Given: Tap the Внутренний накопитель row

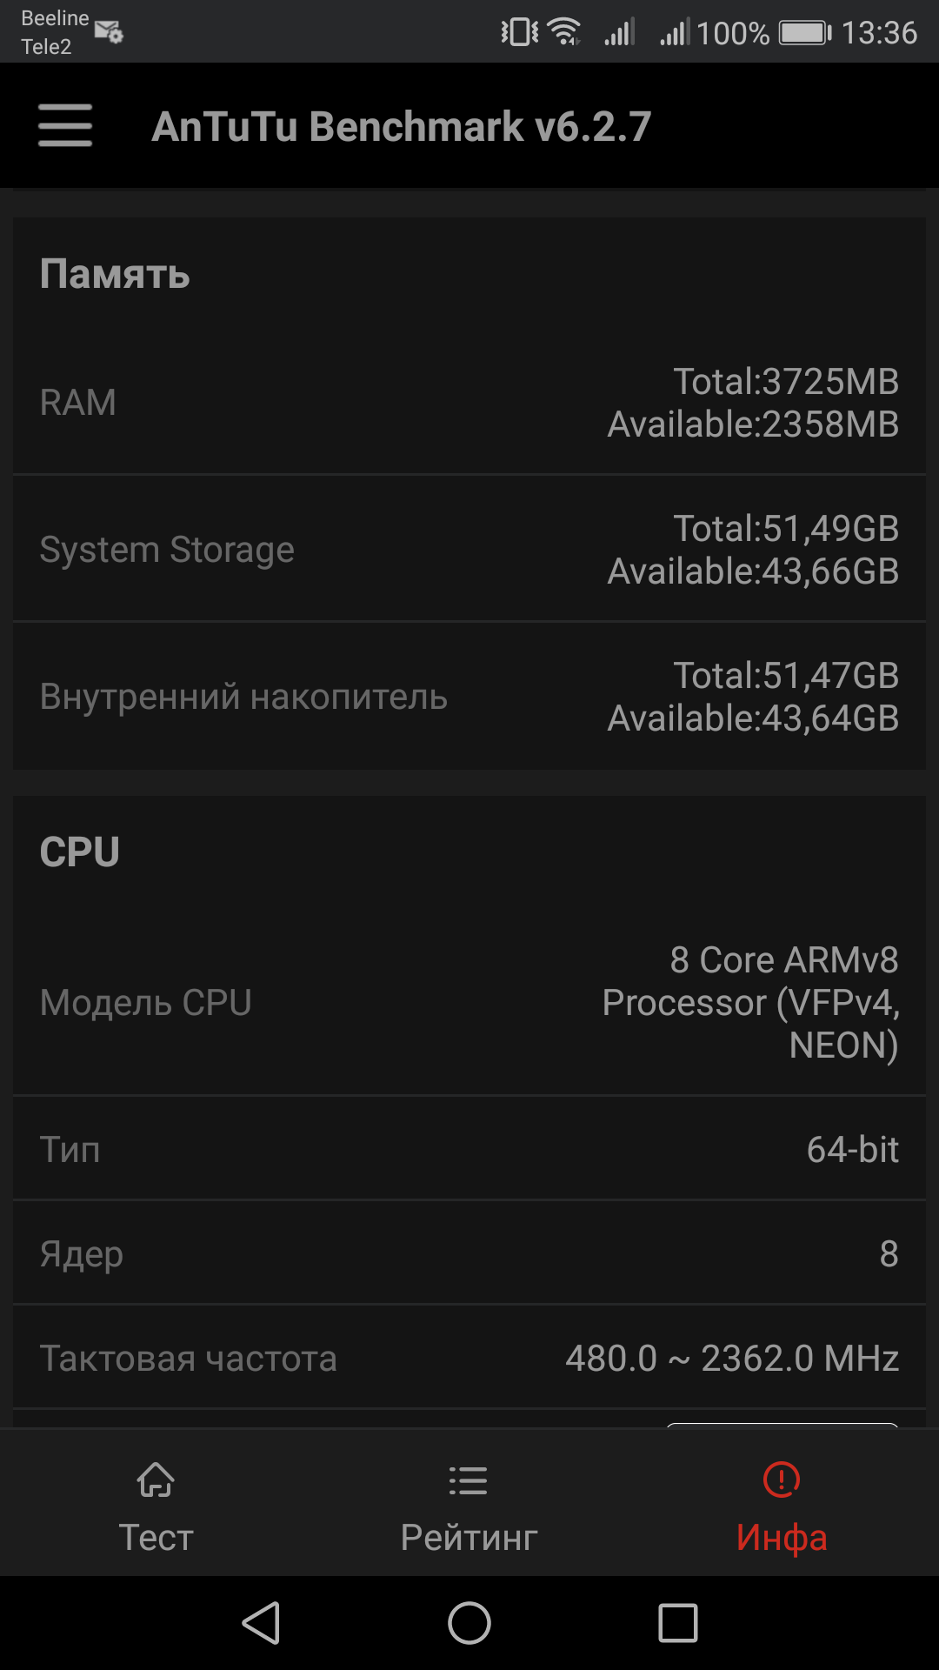Looking at the screenshot, I should pos(469,697).
